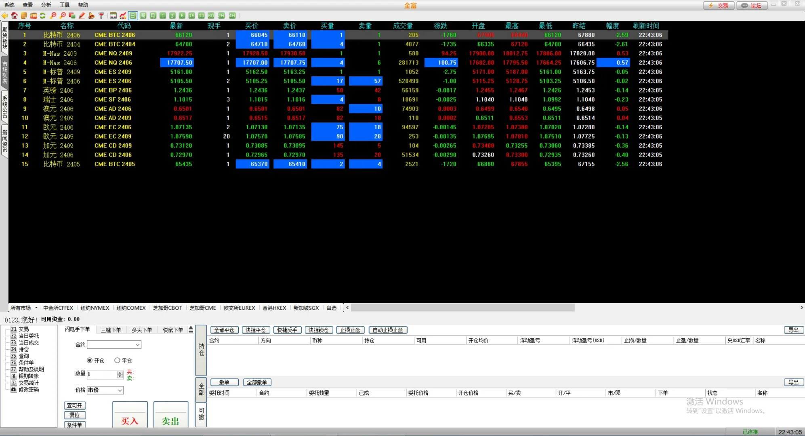Open the price chart icon
The image size is (805, 436).
(123, 16)
